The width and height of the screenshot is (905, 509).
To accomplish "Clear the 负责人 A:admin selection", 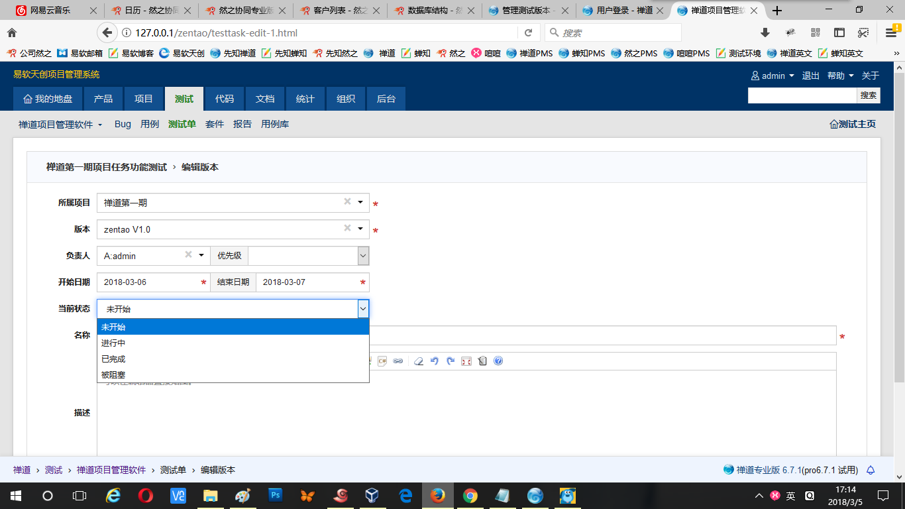I will pyautogui.click(x=188, y=254).
